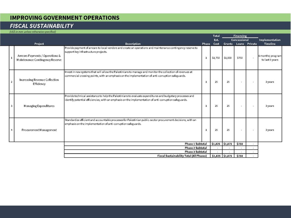Click the $1,750 total cost in row 1
The width and height of the screenshot is (291, 218).
(216, 58)
